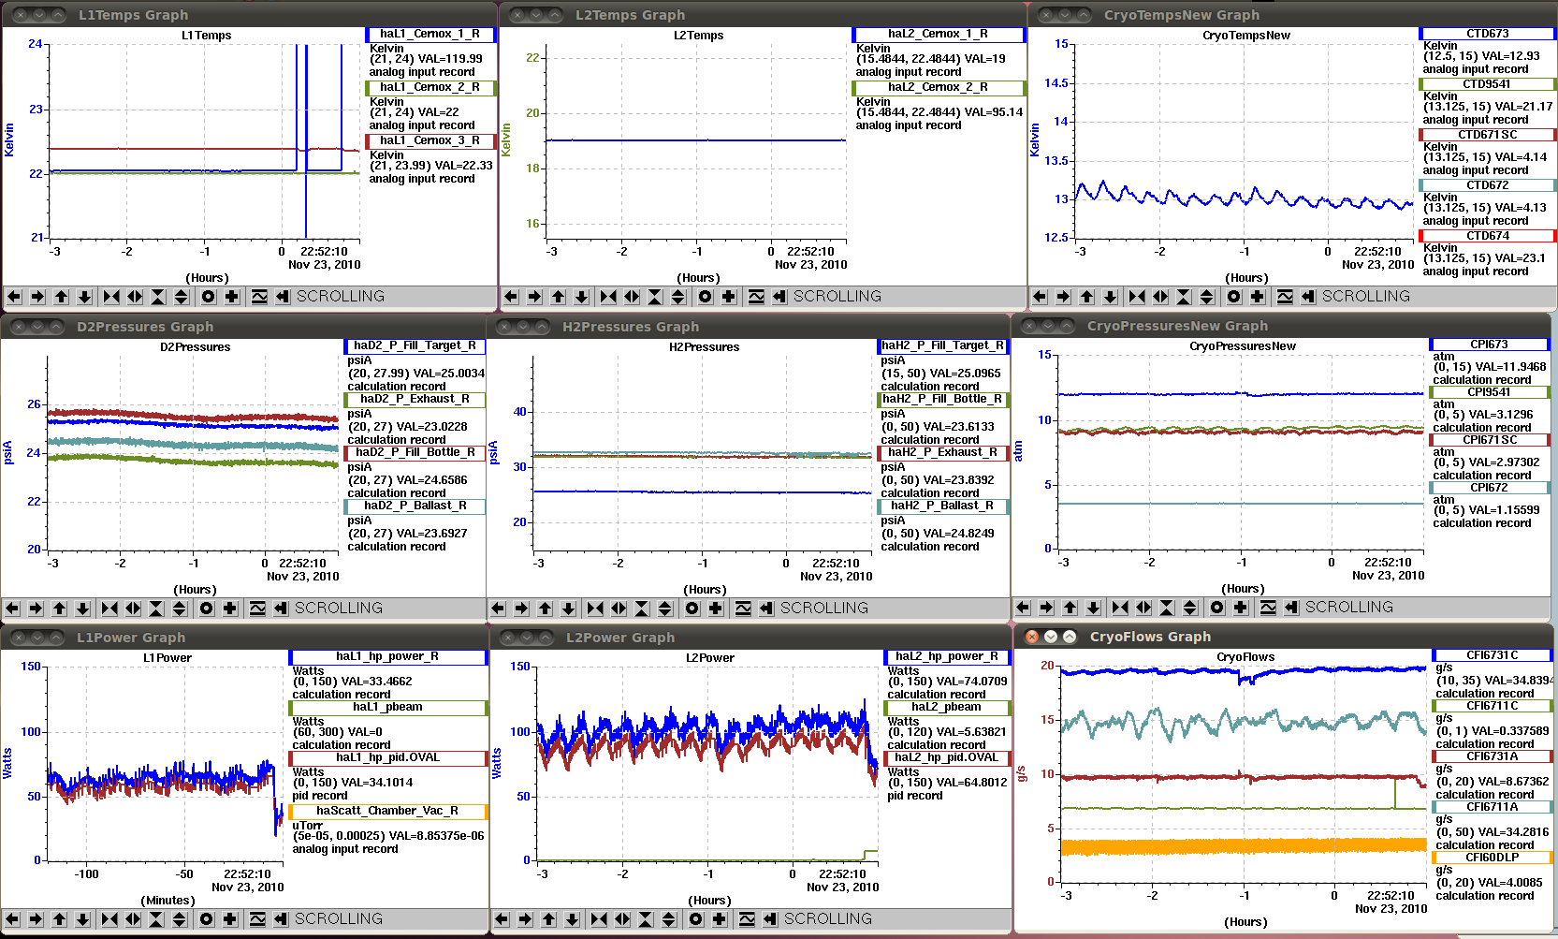
Task: Select CFI6731A legend entry
Action: (x=1492, y=756)
